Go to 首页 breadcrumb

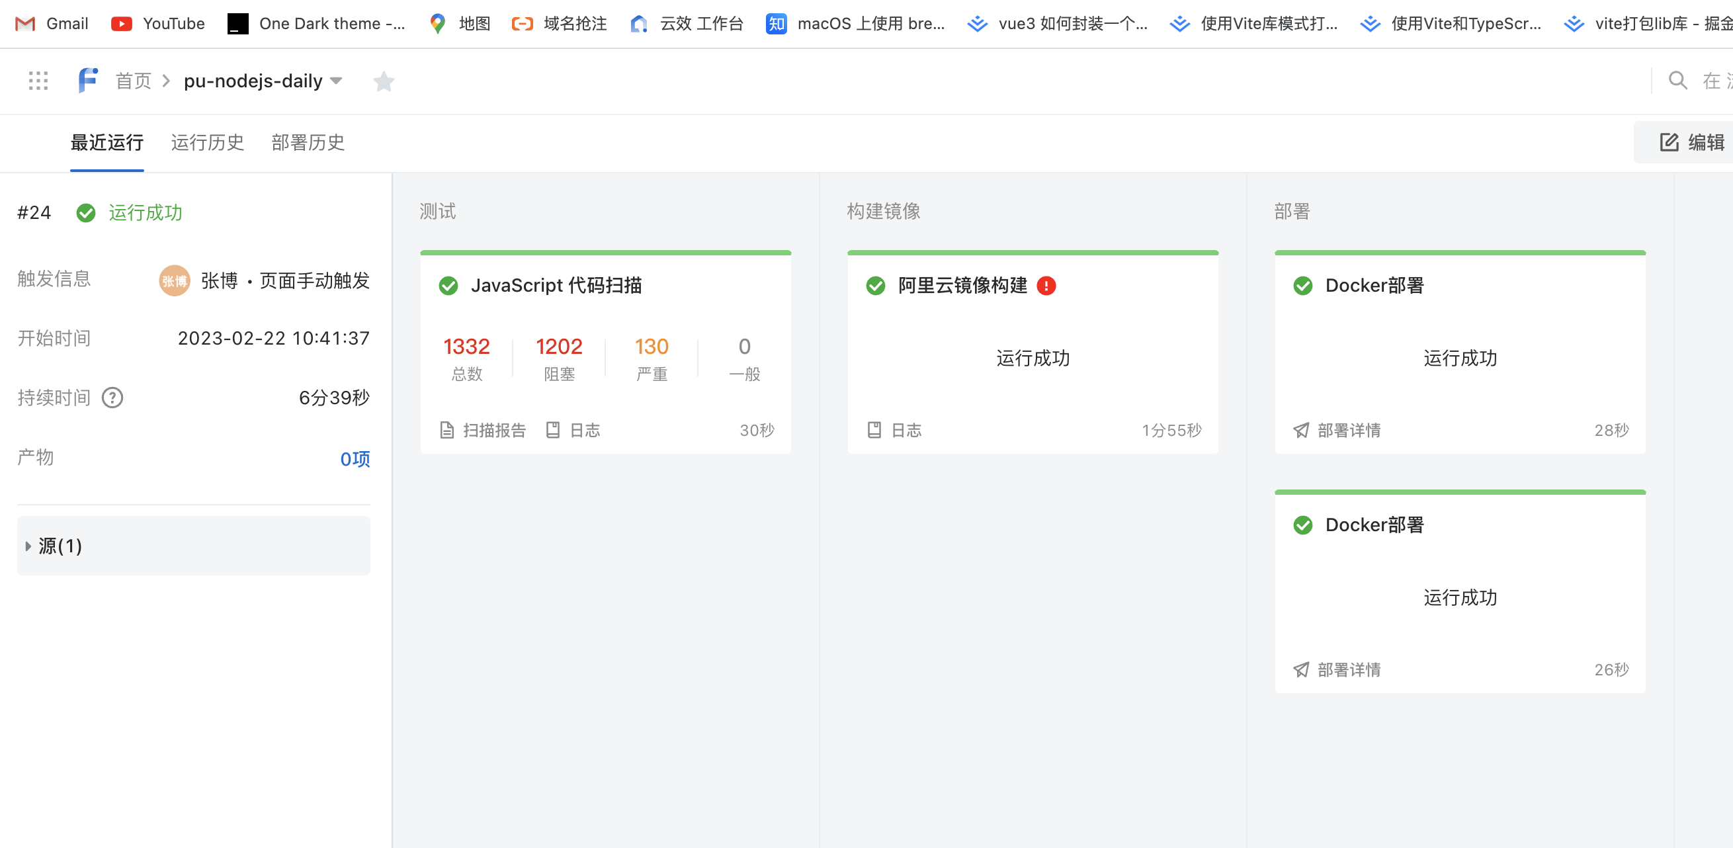[x=133, y=81]
